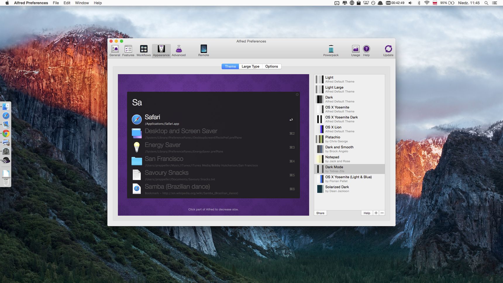Open the Edit menu

click(x=67, y=3)
